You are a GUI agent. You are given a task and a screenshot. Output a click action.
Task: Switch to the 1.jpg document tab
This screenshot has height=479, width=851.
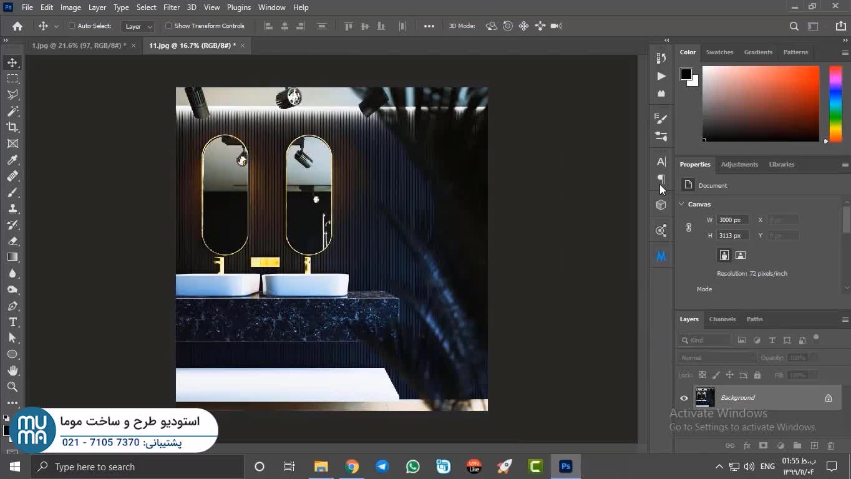tap(79, 46)
